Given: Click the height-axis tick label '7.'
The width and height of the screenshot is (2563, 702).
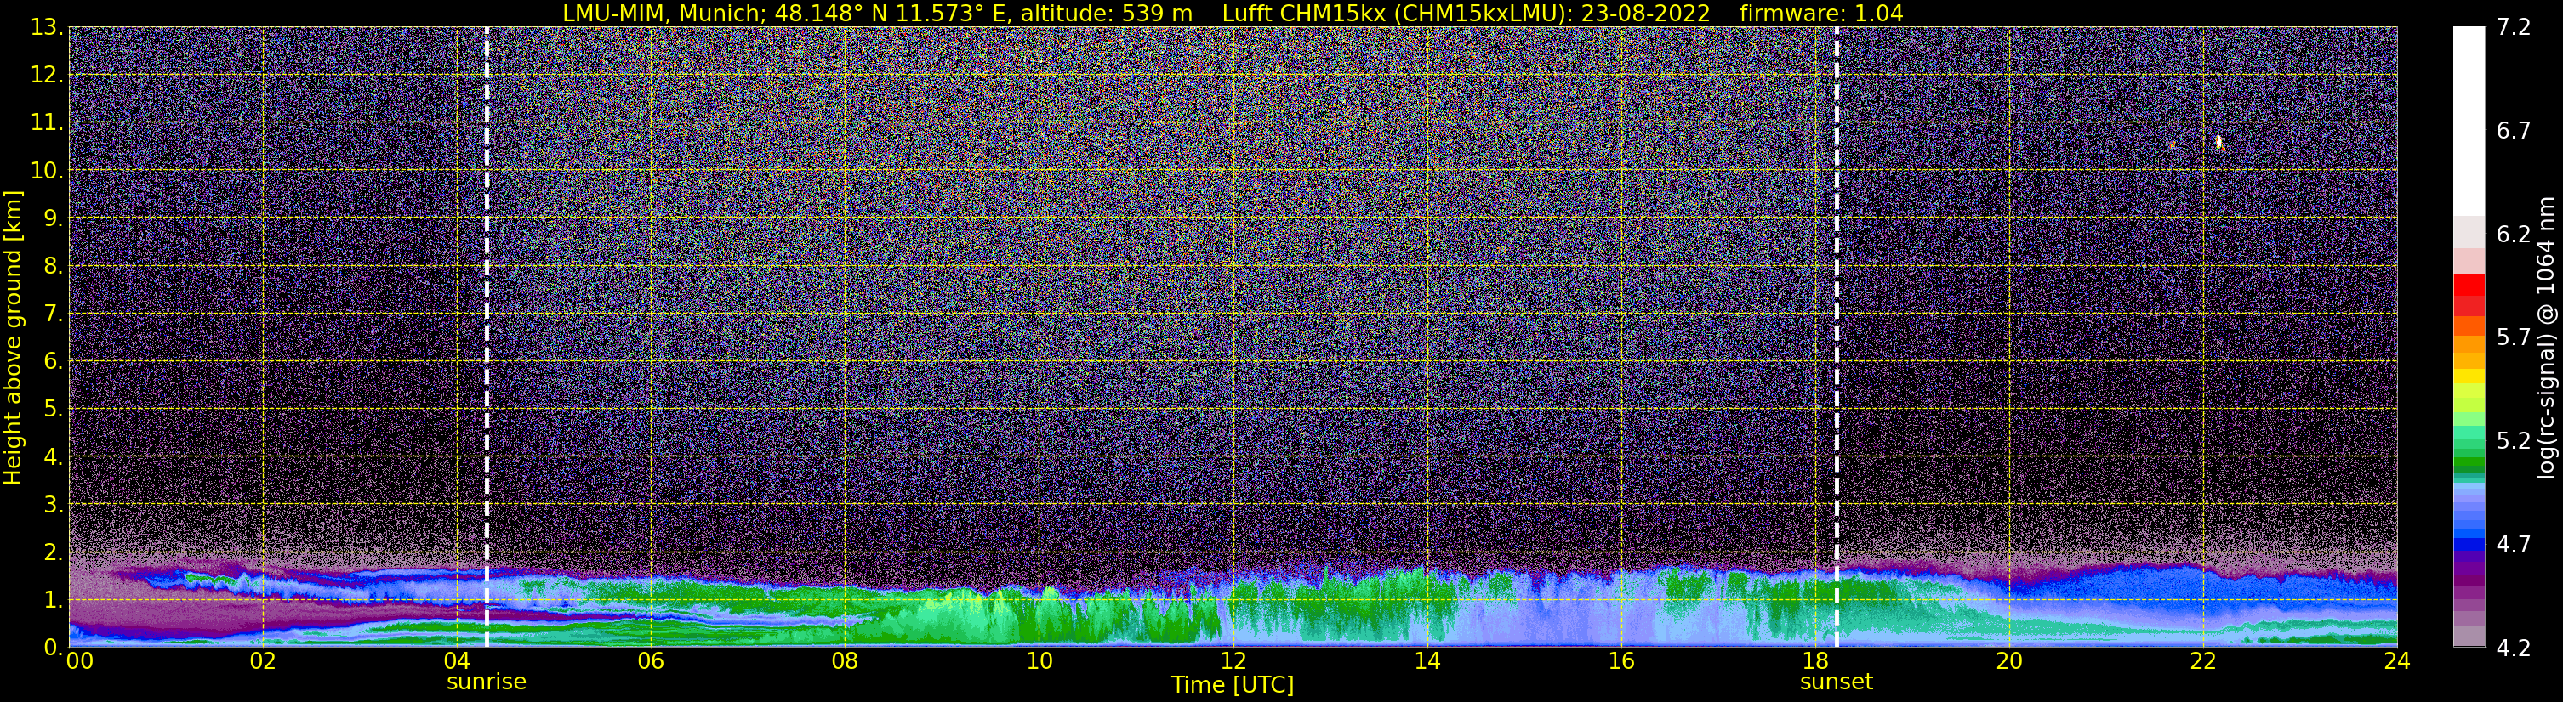Looking at the screenshot, I should coord(53,314).
